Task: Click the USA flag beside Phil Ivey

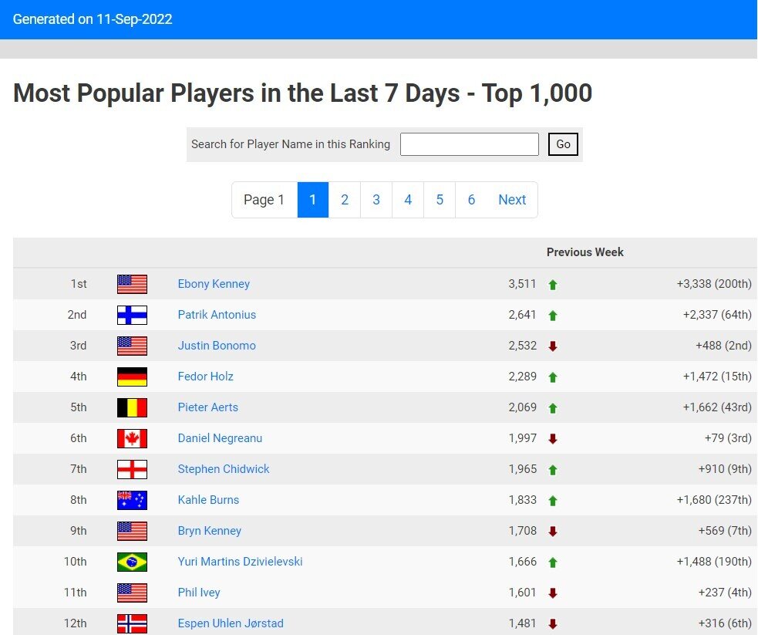Action: click(132, 593)
